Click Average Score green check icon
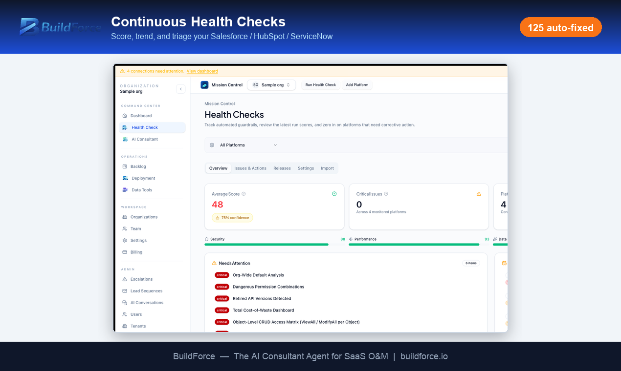Viewport: 621px width, 371px height. (x=334, y=194)
